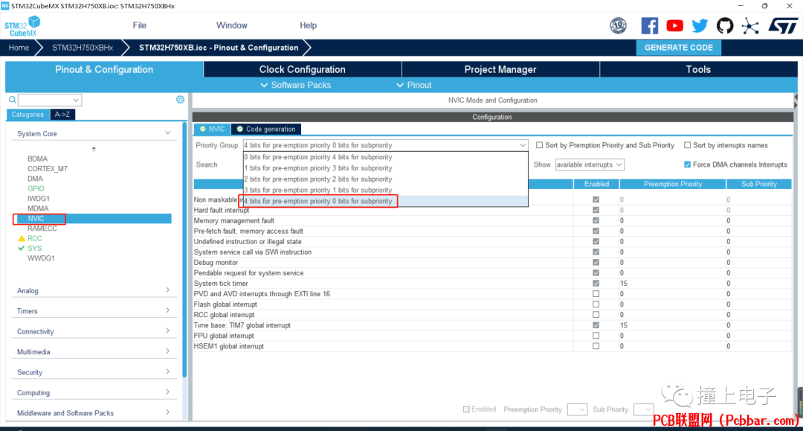803x431 pixels.
Task: Select the Categories view tab
Action: (28, 115)
